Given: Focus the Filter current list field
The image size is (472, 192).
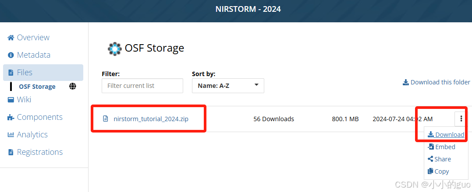Looking at the screenshot, I should (142, 86).
